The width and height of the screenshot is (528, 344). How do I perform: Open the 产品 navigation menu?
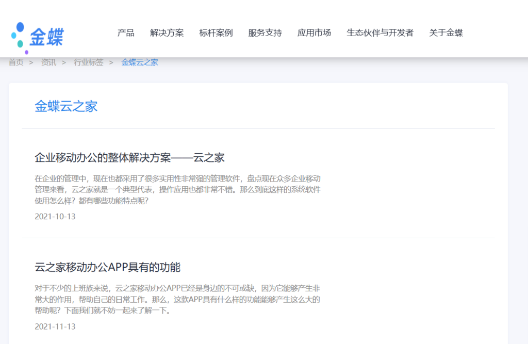126,32
